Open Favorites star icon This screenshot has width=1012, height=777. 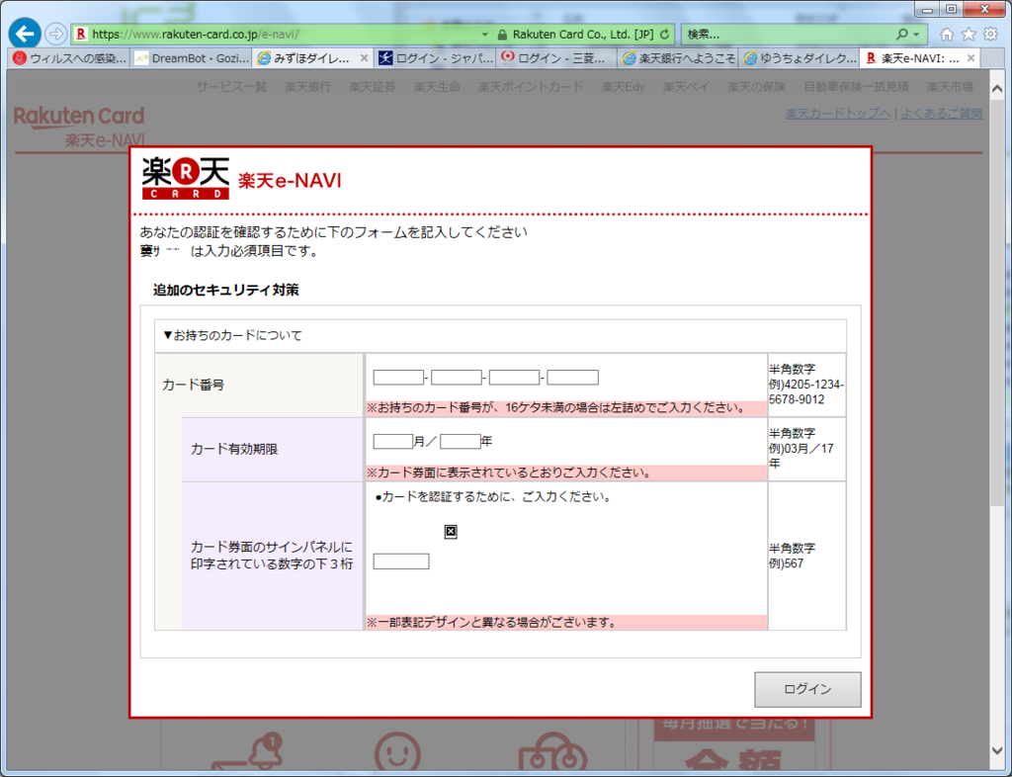969,35
